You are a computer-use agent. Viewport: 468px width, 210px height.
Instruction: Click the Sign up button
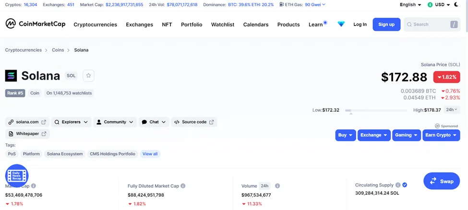(x=386, y=24)
